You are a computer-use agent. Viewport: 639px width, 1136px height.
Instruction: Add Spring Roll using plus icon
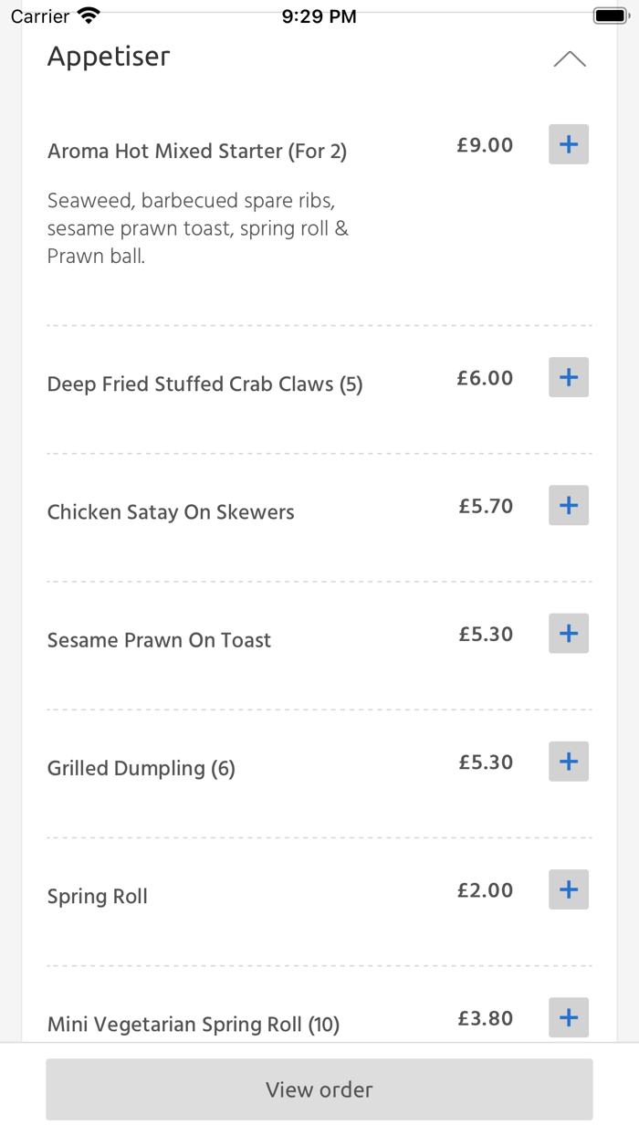click(569, 889)
